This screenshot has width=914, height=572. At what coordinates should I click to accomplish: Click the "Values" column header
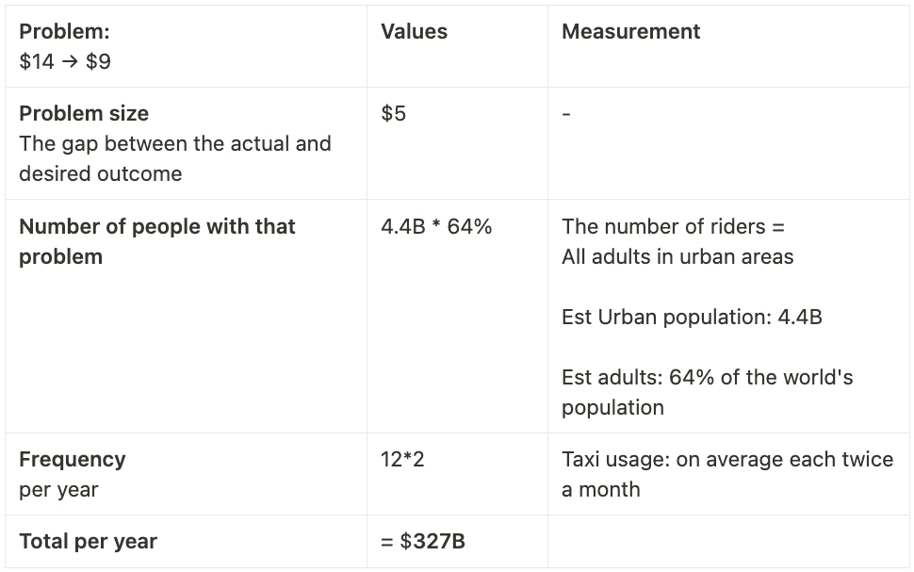(x=414, y=31)
